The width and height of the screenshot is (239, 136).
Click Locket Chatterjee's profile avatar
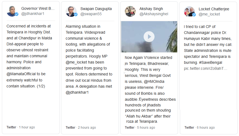point(189,11)
